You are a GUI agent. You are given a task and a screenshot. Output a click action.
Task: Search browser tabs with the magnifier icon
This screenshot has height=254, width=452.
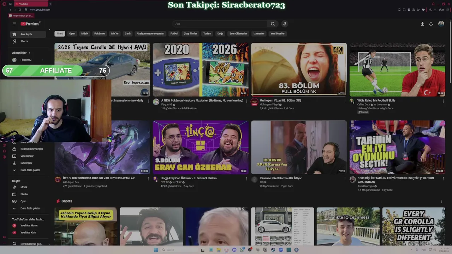[x=433, y=4]
